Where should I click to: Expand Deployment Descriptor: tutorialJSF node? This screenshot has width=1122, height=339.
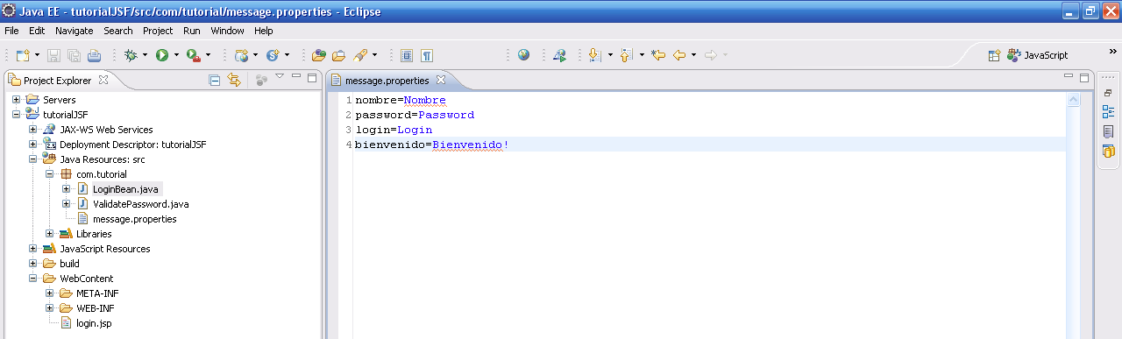33,145
